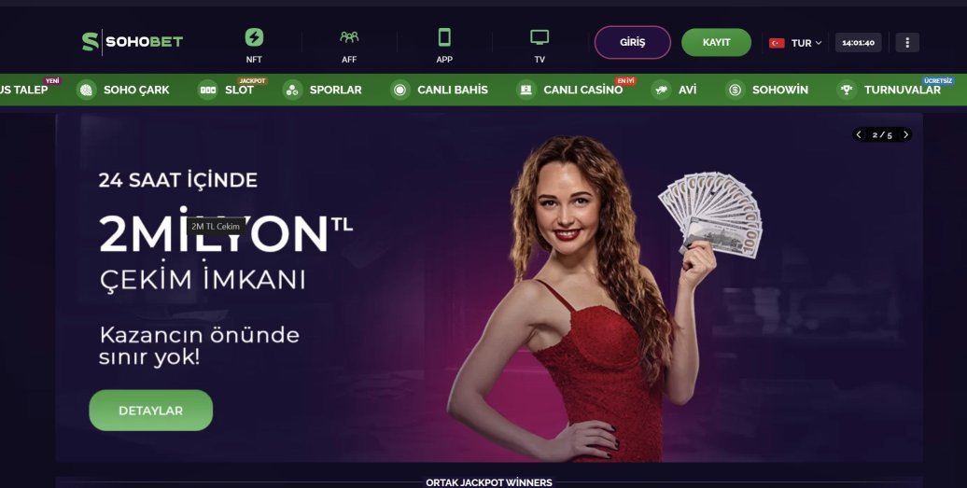Image resolution: width=967 pixels, height=488 pixels.
Task: Go to previous banner slide arrow
Action: point(859,134)
